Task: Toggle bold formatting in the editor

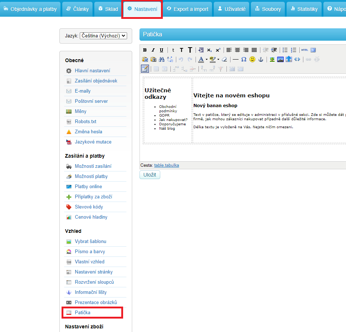Action: click(x=145, y=50)
